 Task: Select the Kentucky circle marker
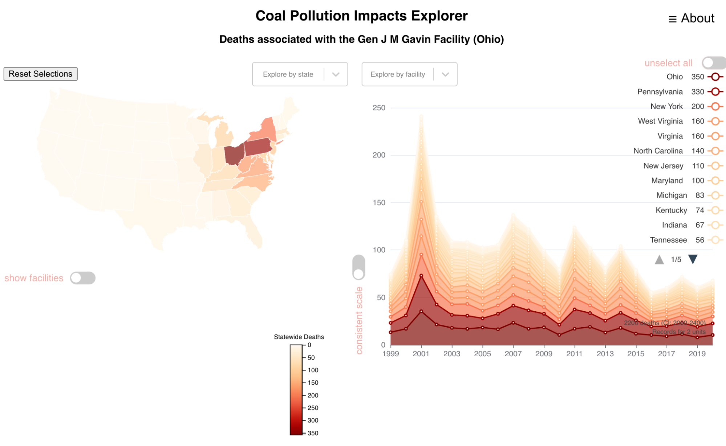(715, 210)
